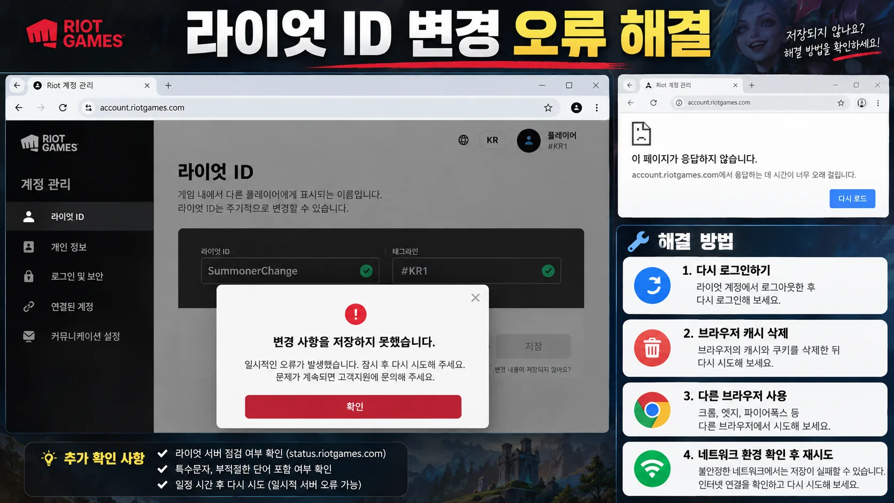
Task: Open profile icon in main browser toolbar
Action: (576, 107)
